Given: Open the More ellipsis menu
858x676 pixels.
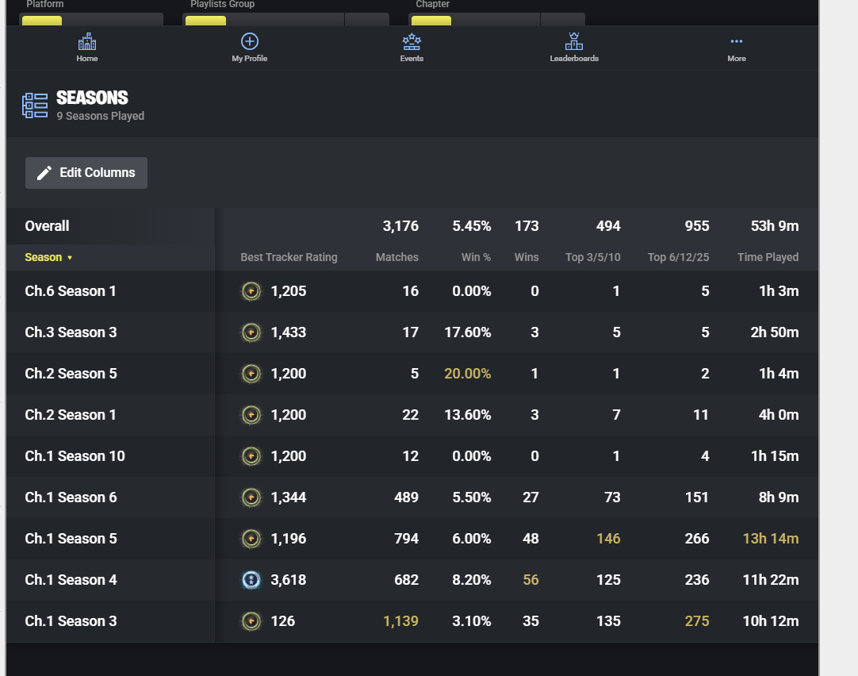Looking at the screenshot, I should (x=737, y=41).
